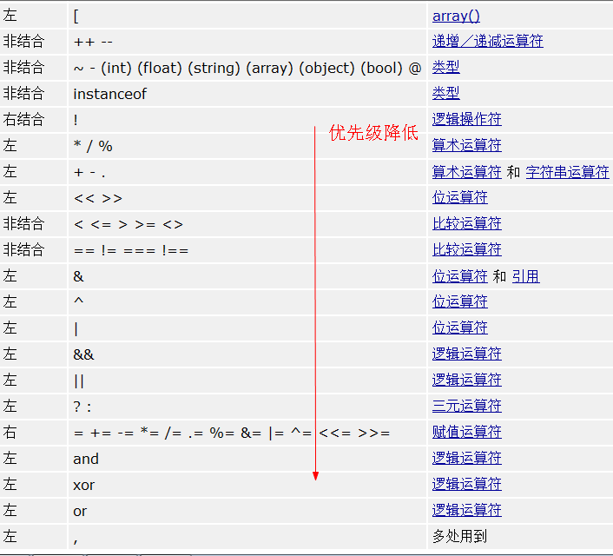
Task: Click 算术运算符 link in the + - . row
Action: pyautogui.click(x=467, y=172)
